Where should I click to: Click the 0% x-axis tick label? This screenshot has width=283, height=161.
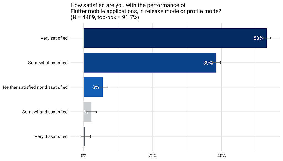coord(83,156)
